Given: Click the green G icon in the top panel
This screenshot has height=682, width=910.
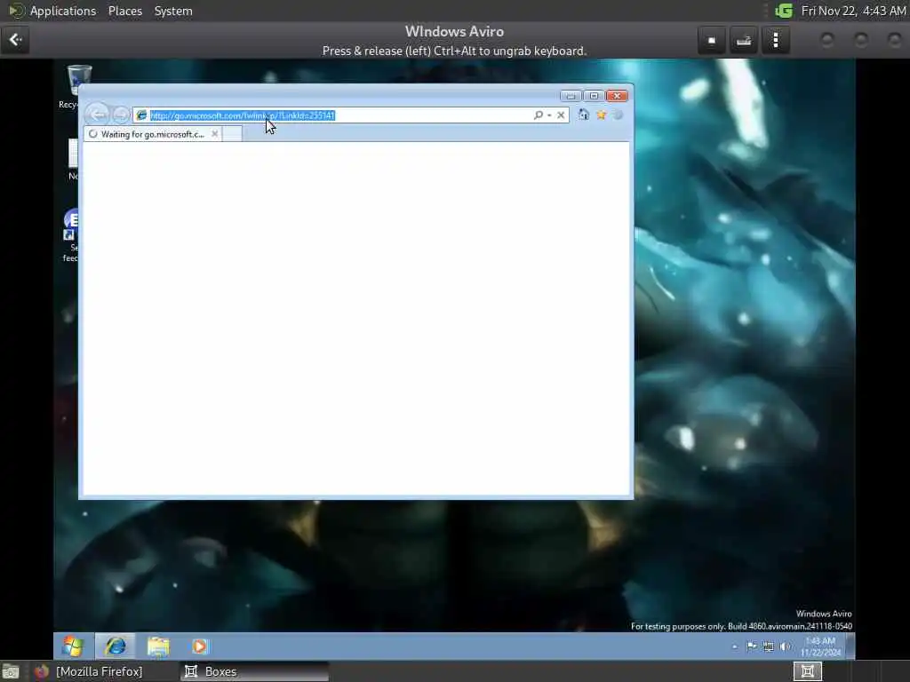Looking at the screenshot, I should coord(784,11).
